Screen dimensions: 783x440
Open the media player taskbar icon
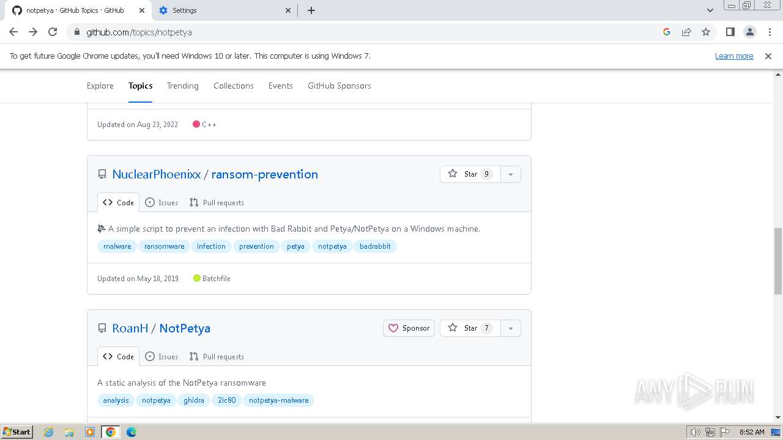tap(90, 432)
